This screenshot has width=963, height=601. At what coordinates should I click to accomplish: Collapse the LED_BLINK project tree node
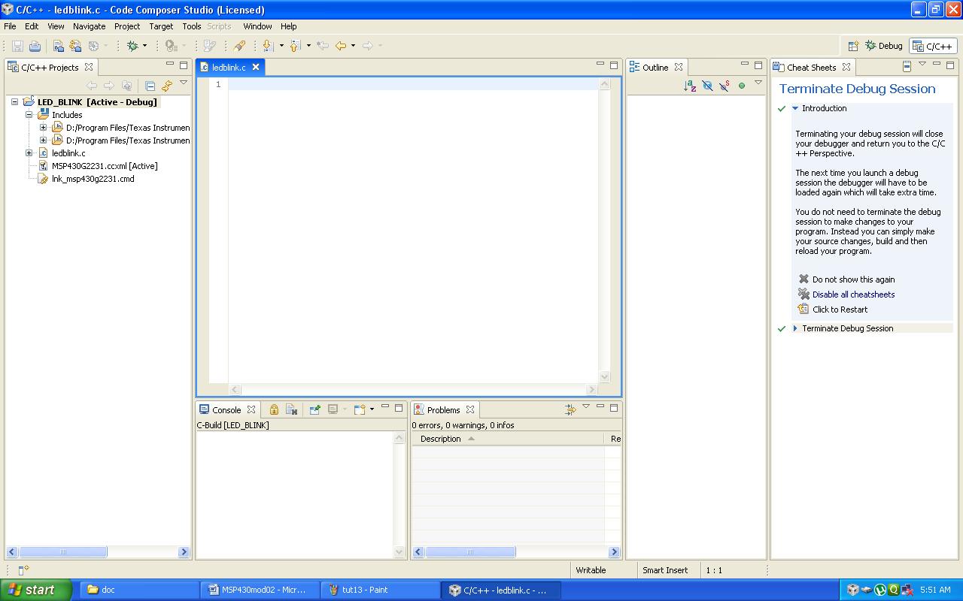(14, 101)
